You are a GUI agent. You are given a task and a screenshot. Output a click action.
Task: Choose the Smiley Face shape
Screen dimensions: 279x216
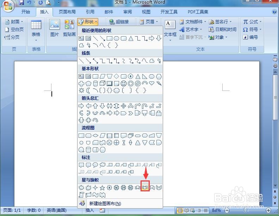pos(124,83)
